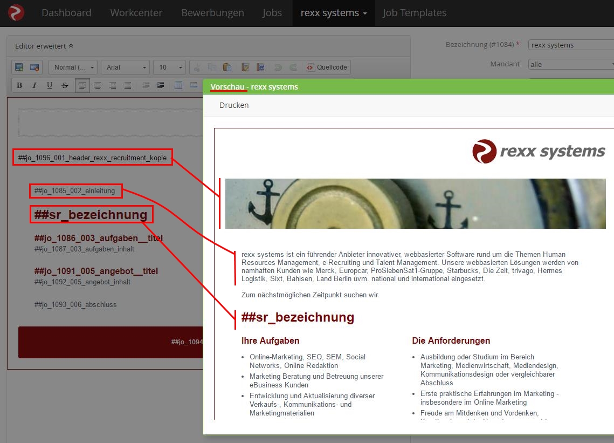
Task: Go to the Workcenter section
Action: click(x=136, y=13)
